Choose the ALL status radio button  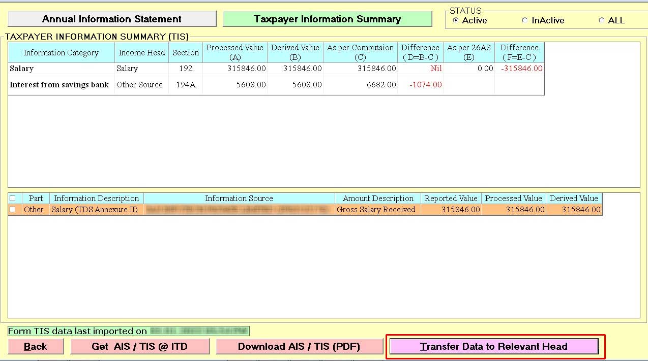[x=601, y=21]
